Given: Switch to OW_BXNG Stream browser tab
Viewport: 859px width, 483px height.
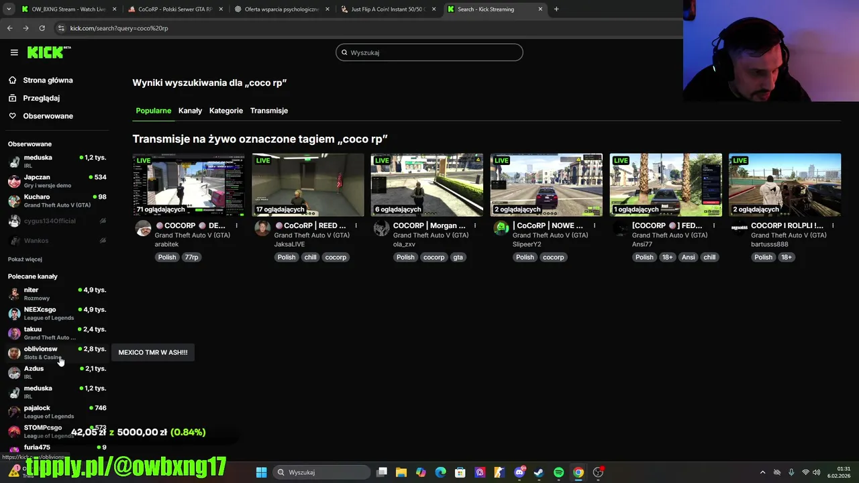Looking at the screenshot, I should [68, 9].
